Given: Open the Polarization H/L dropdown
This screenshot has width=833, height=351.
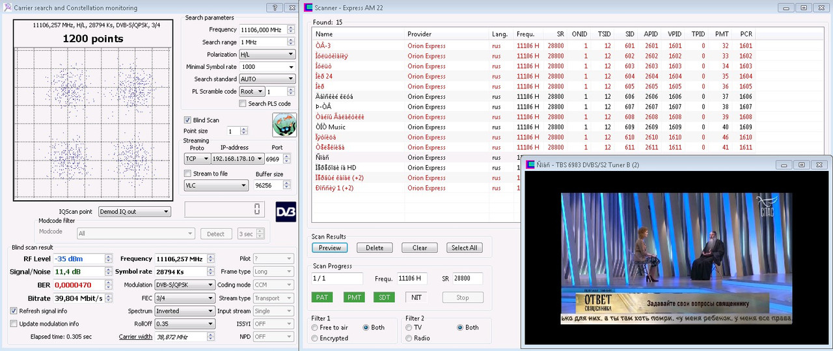Looking at the screenshot, I should pyautogui.click(x=267, y=55).
